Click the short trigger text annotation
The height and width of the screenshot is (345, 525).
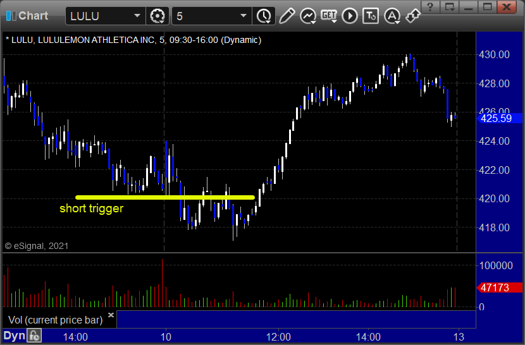(92, 209)
